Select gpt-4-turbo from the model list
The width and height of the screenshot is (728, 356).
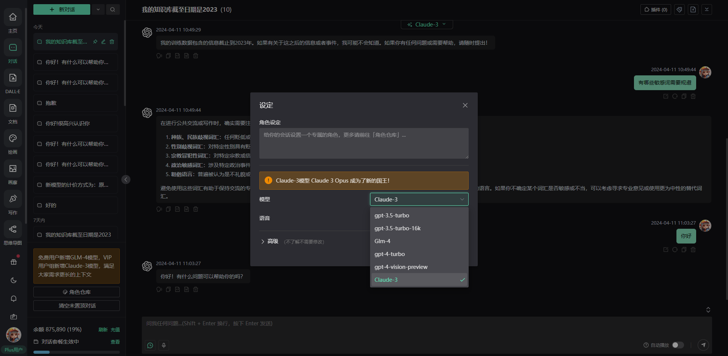coord(419,254)
